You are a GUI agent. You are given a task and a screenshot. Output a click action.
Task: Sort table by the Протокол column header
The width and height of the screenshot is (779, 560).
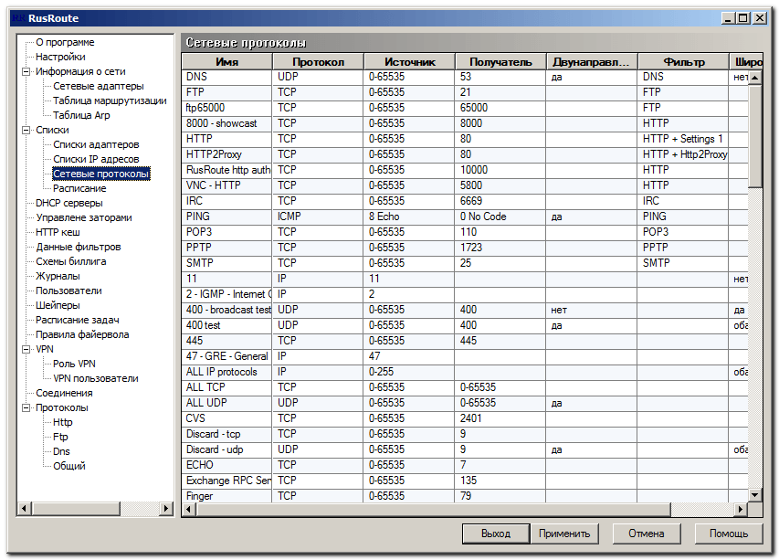(318, 62)
